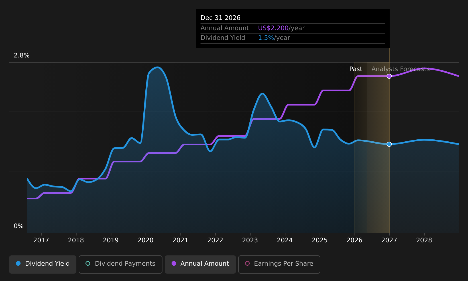This screenshot has width=468, height=281.
Task: Select the 2019 x-axis label
Action: (111, 240)
